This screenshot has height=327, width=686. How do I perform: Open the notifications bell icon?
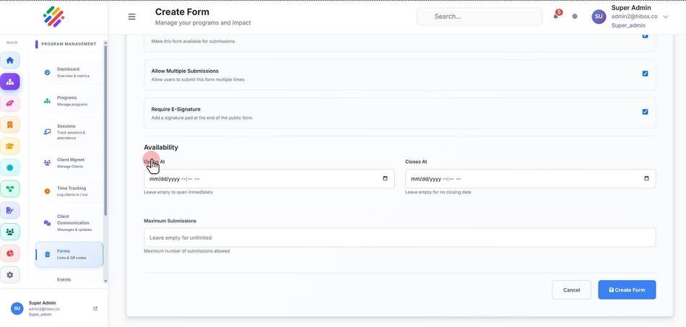tap(555, 17)
